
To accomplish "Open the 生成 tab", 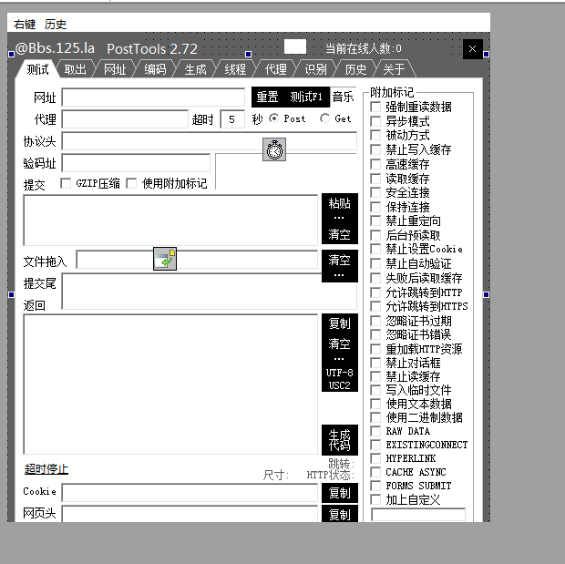I will click(x=195, y=69).
